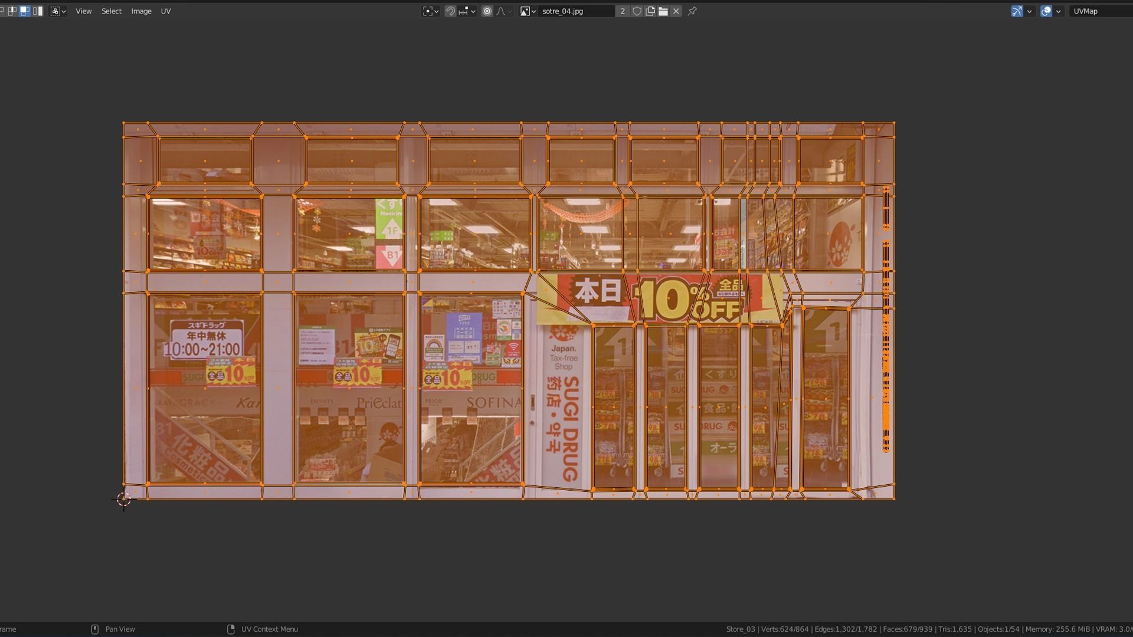Viewport: 1133px width, 637px height.
Task: Activate face selection mode icon
Action: (x=24, y=11)
